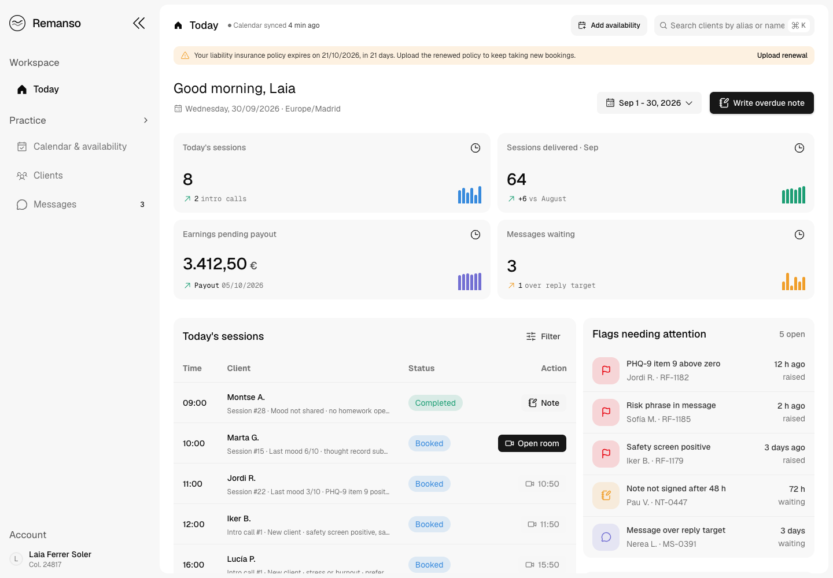This screenshot has width=833, height=578.
Task: Open the flag icon for PHQ-9 item 9 flag
Action: pyautogui.click(x=606, y=370)
